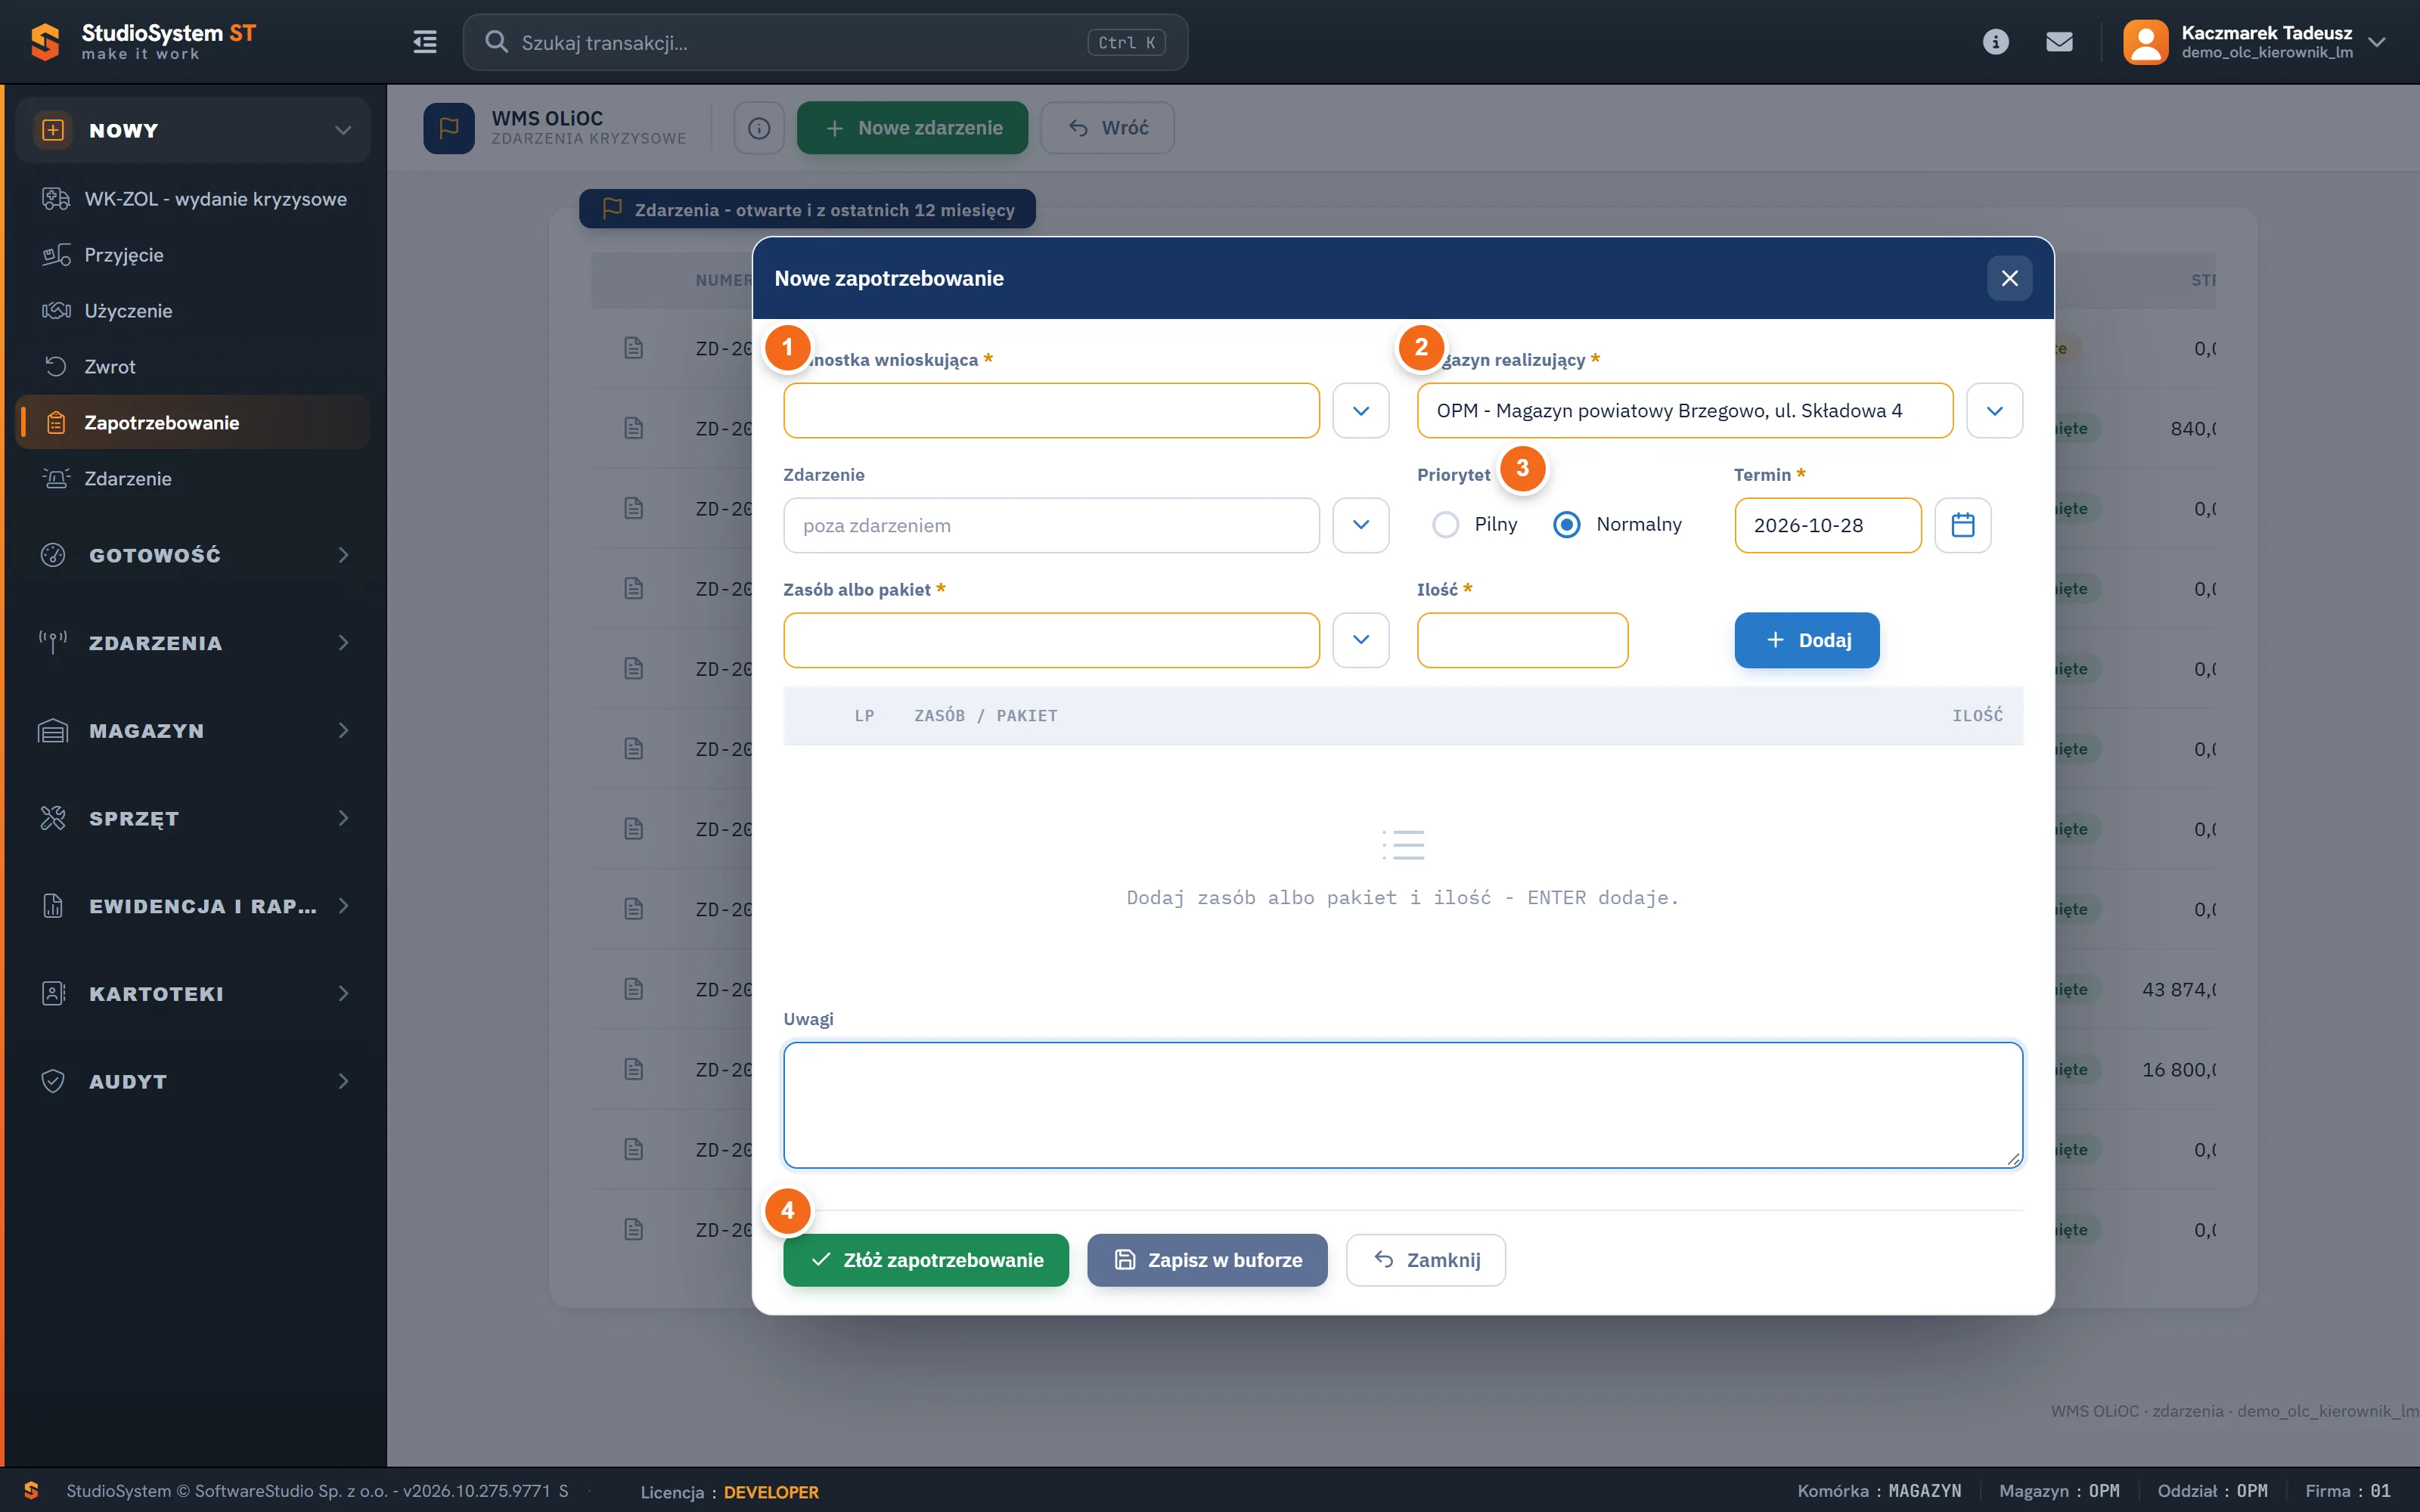The image size is (2420, 1512).
Task: Collapse the NOWY sidebar section
Action: pyautogui.click(x=193, y=130)
